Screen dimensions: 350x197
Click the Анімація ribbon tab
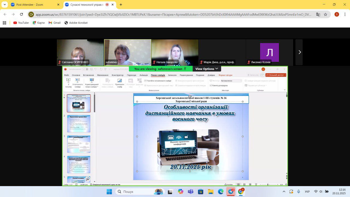[144, 75]
